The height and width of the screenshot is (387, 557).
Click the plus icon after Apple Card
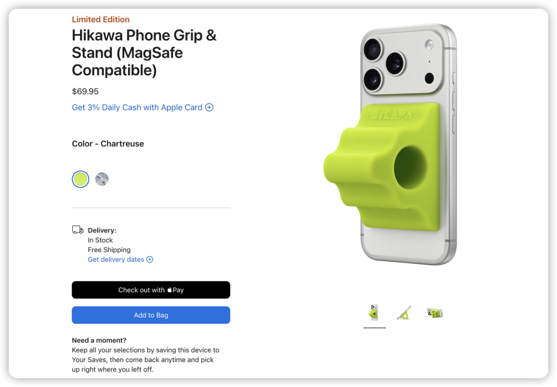coord(209,107)
